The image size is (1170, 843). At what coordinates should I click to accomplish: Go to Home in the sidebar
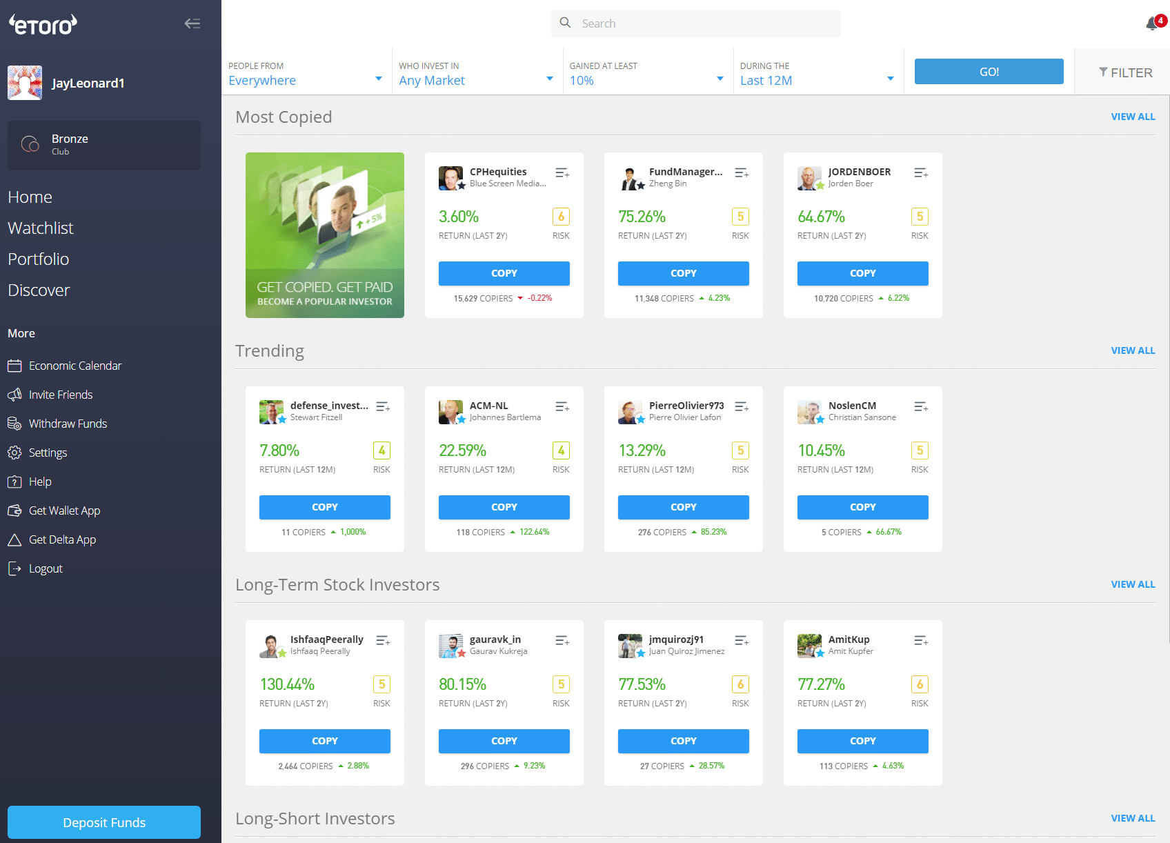[30, 197]
